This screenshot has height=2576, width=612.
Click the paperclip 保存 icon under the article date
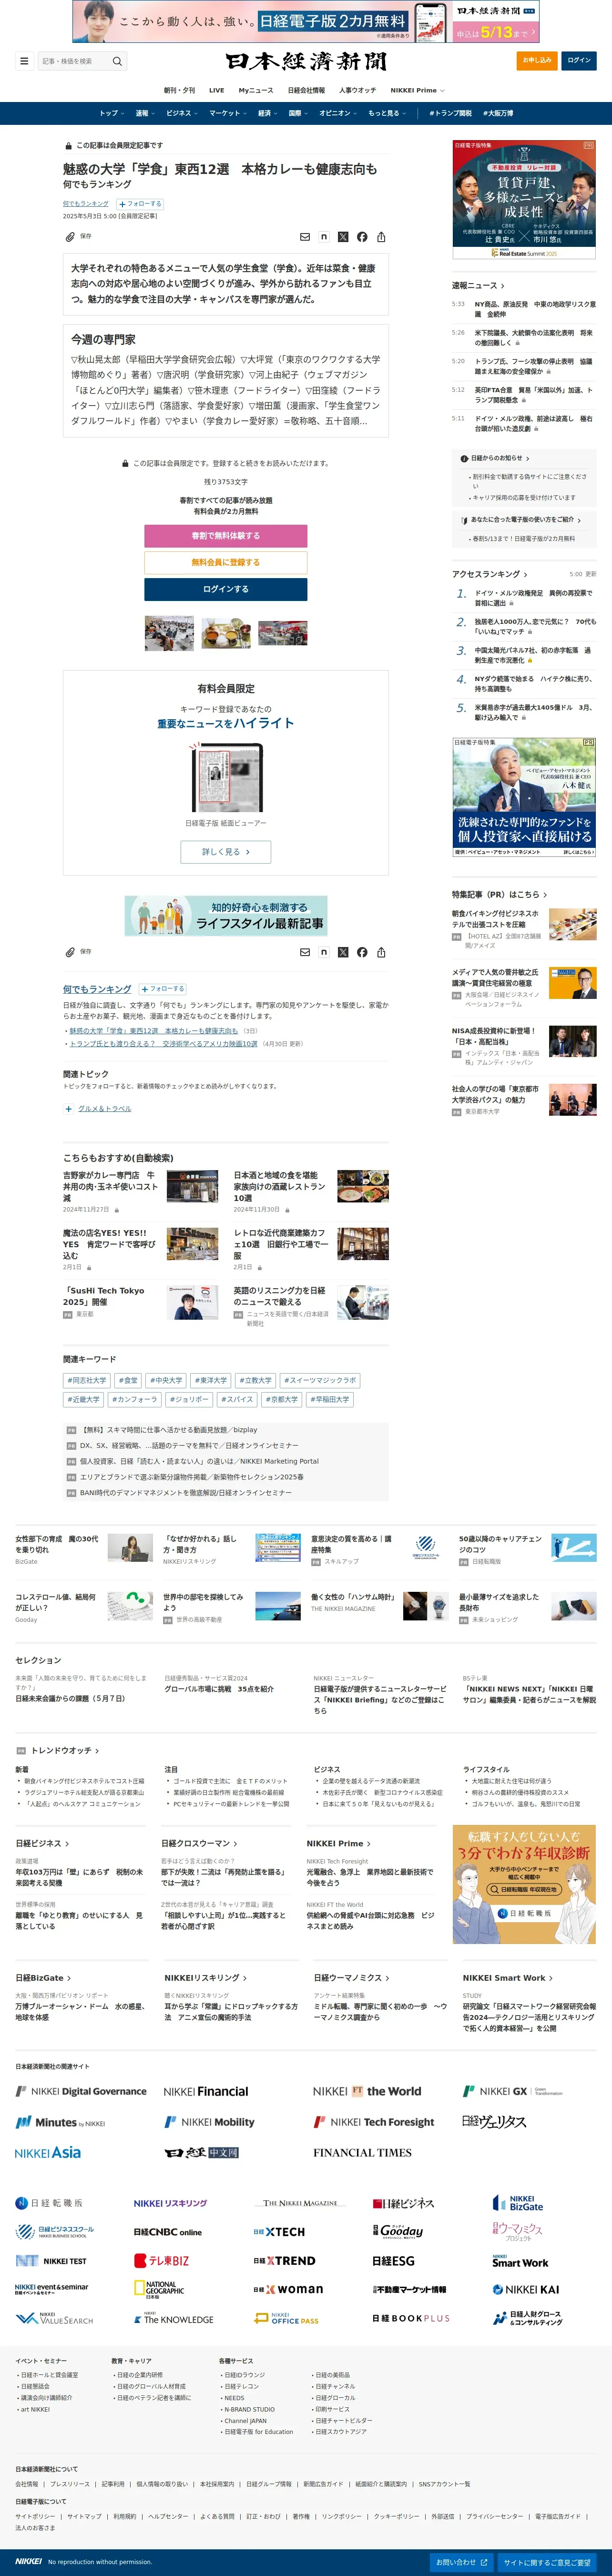pos(70,237)
